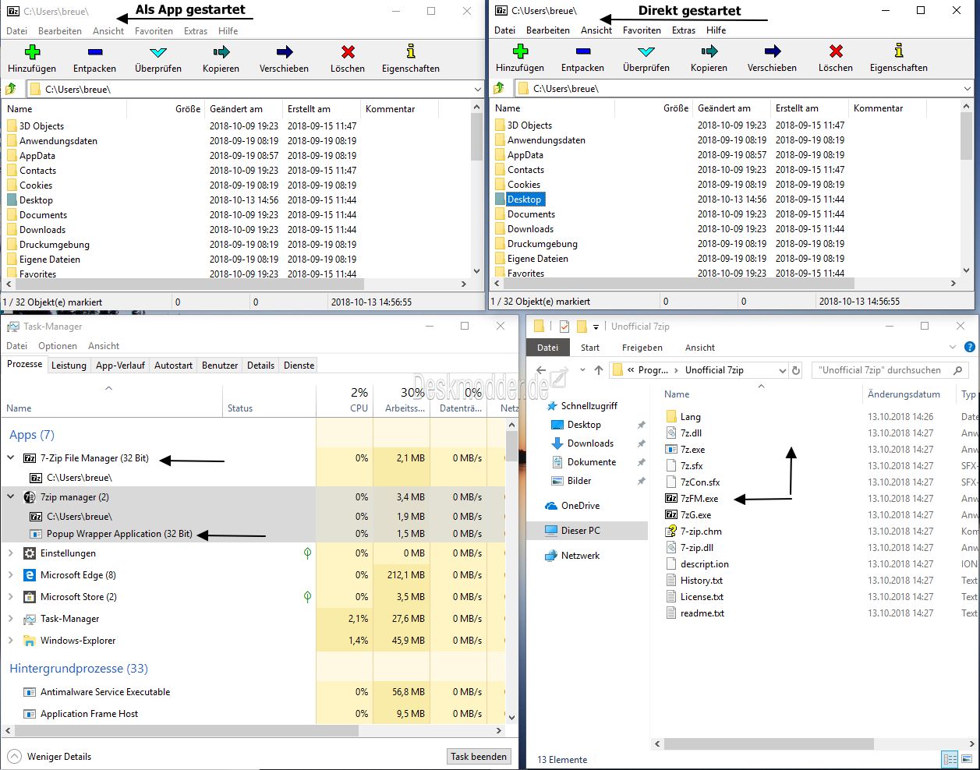The image size is (980, 770).
Task: Open address dropdown in left 7-Zip window
Action: click(478, 90)
